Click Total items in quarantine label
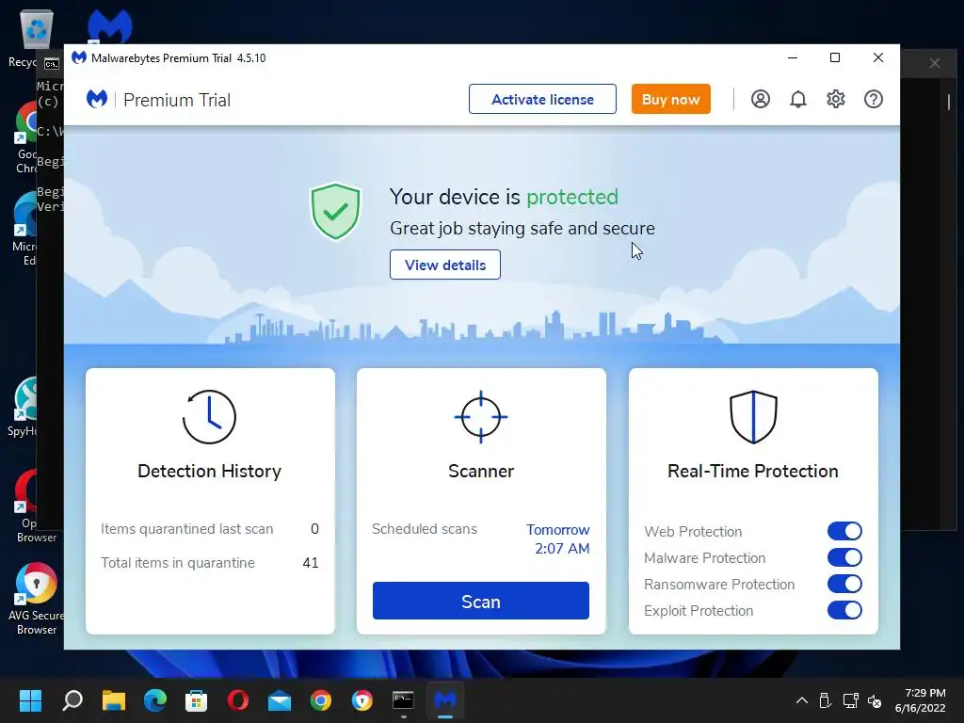 coord(178,563)
